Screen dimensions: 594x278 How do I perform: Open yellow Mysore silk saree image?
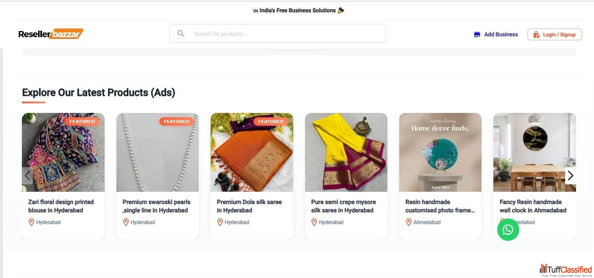pos(346,152)
